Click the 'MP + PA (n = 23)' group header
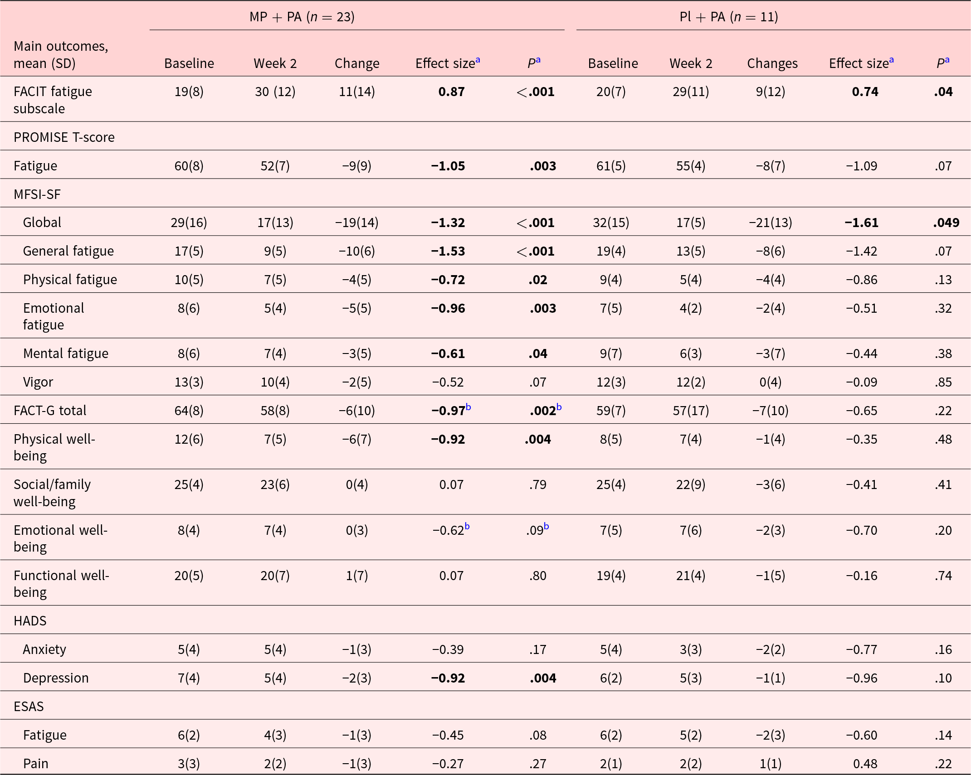 [302, 17]
